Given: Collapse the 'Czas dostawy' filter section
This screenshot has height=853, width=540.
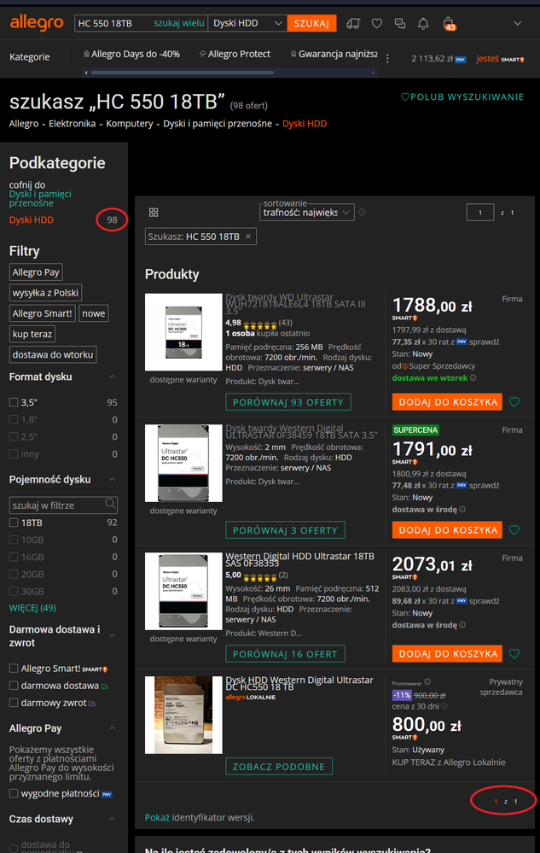Looking at the screenshot, I should click(113, 819).
